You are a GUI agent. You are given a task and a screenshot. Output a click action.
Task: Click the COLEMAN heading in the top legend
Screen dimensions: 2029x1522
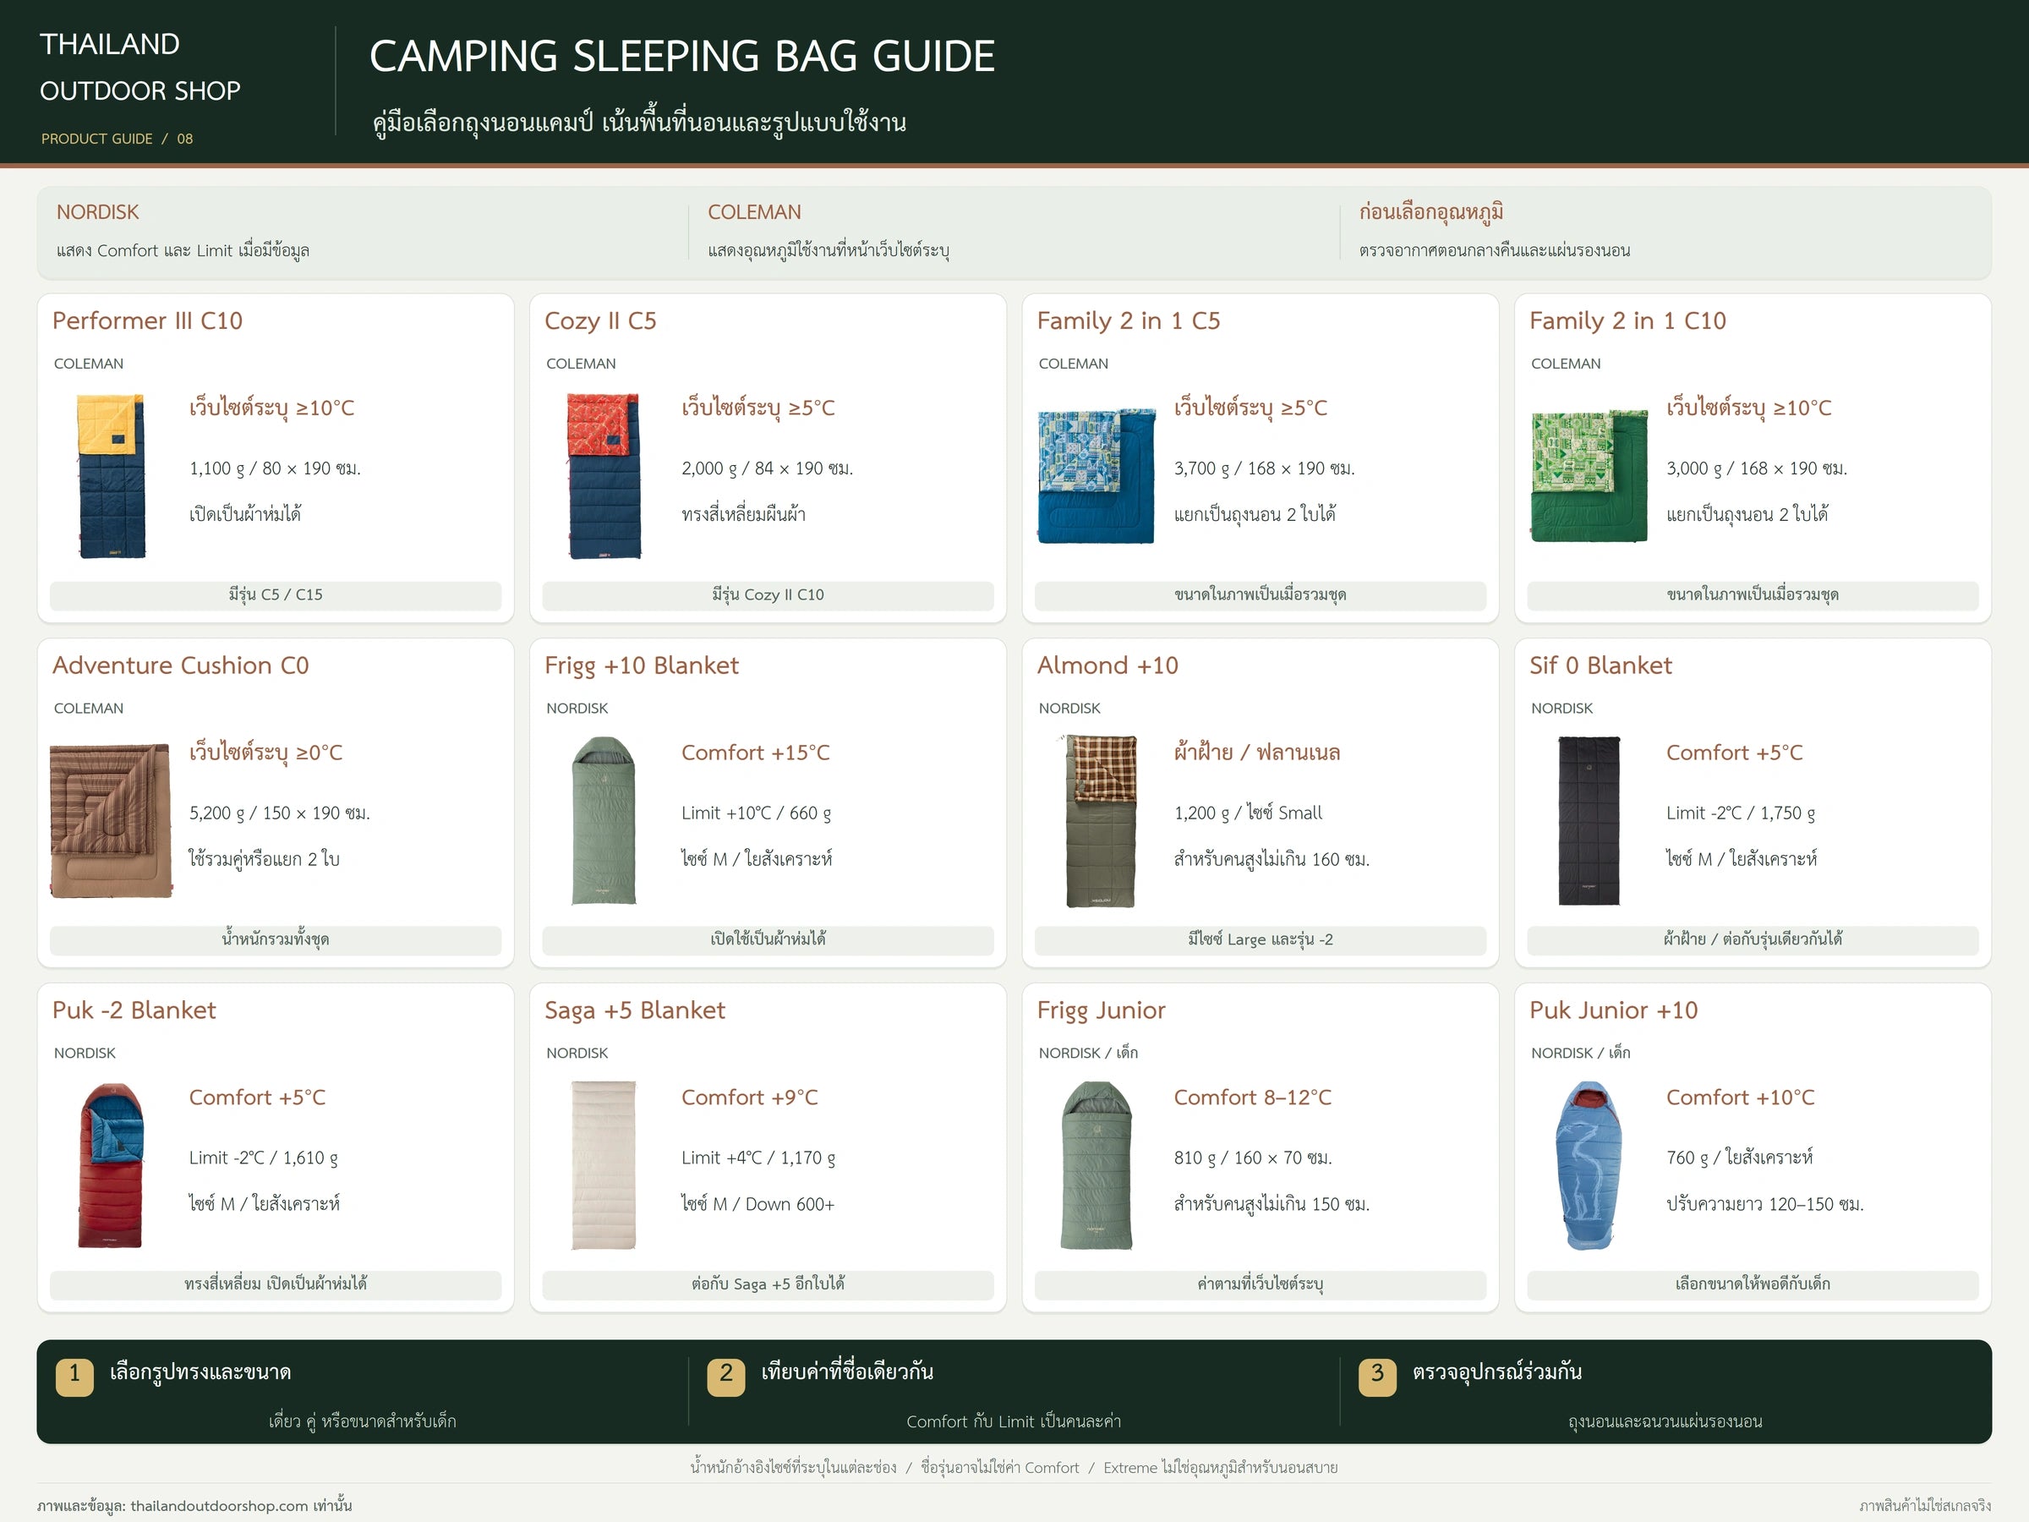point(754,212)
